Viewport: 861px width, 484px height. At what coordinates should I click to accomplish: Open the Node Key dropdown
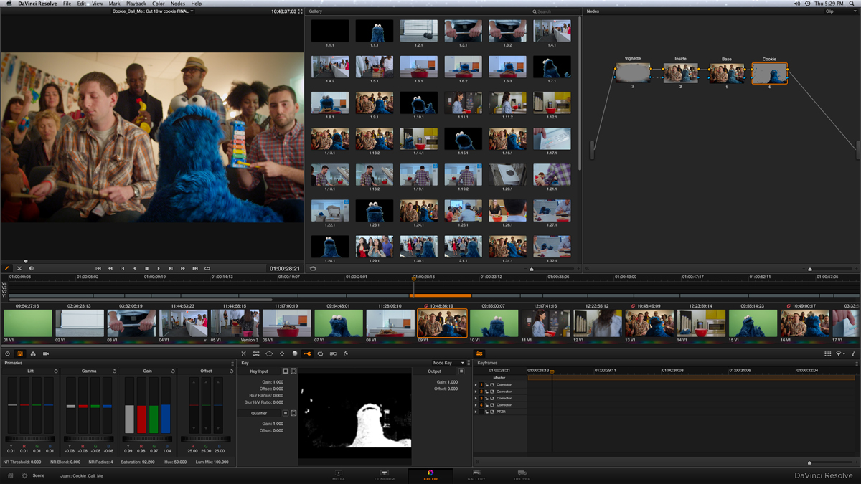448,363
